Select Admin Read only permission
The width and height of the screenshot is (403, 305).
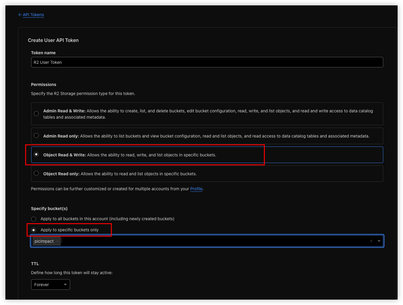36,135
